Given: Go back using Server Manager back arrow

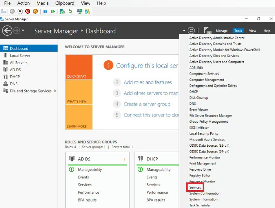Looking at the screenshot, I should (7, 31).
